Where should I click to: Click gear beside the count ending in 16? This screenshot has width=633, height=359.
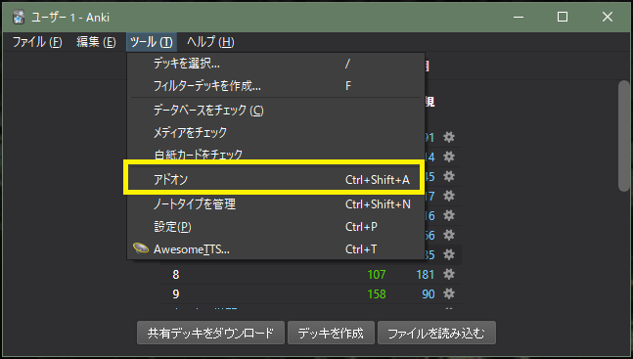click(x=449, y=215)
